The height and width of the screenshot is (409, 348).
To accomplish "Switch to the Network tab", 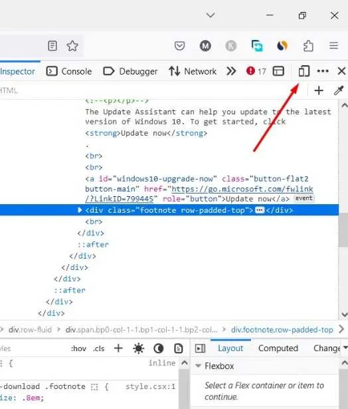I will tap(193, 71).
